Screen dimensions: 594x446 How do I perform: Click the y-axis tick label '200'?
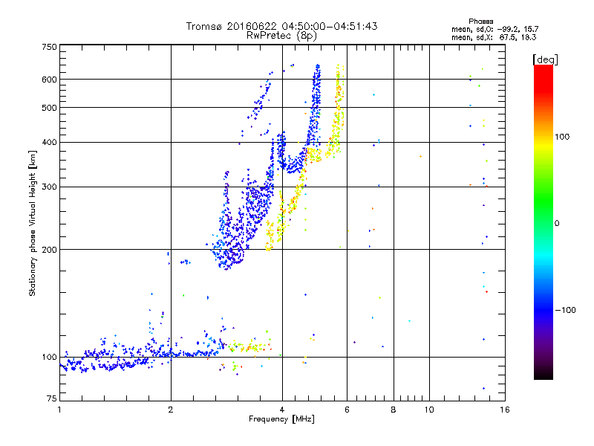click(x=49, y=250)
